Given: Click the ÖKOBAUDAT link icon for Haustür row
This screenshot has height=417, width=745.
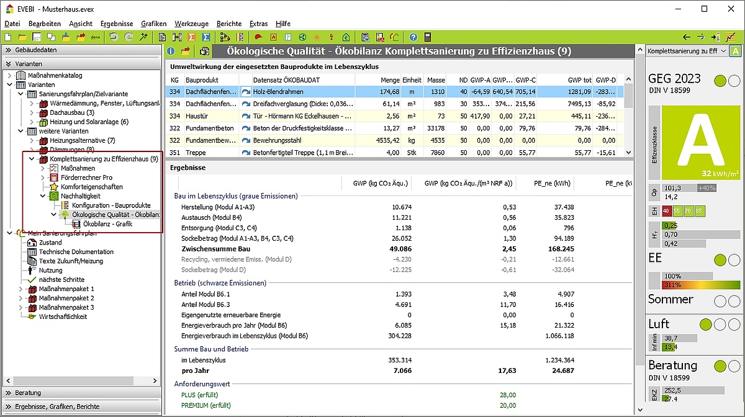Looking at the screenshot, I should coord(245,115).
